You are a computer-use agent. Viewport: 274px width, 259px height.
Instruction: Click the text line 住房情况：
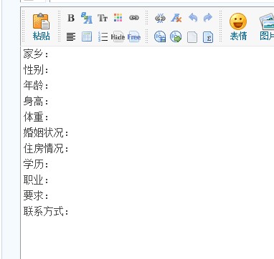click(x=46, y=149)
